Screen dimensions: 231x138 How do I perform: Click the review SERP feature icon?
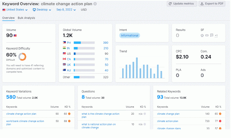212,35
